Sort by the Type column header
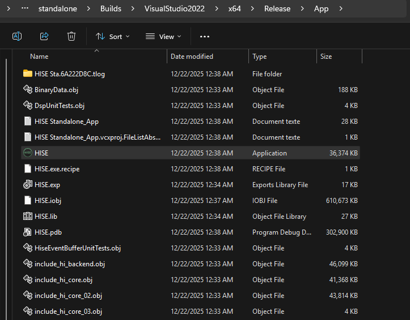 pos(259,57)
